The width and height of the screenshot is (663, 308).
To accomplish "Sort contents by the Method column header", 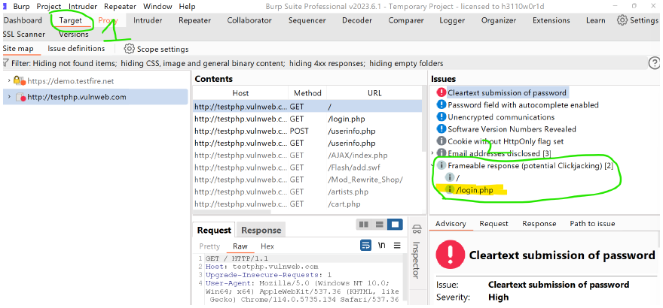I will [307, 93].
